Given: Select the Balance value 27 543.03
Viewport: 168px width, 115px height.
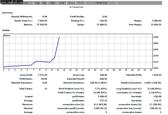Looking at the screenshot, I should [42, 25].
